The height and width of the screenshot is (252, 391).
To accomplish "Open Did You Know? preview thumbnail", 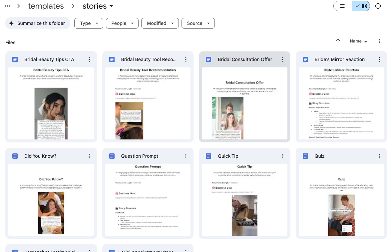I will point(51,200).
